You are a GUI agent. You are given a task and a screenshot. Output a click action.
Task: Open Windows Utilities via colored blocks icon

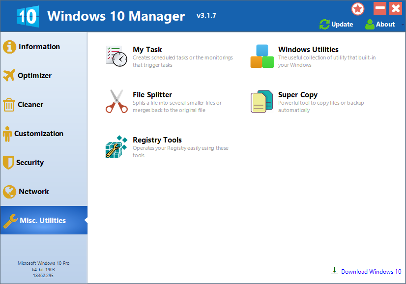(262, 56)
